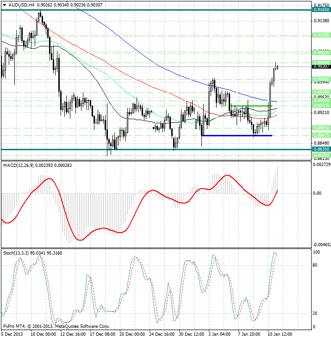Select the 12 Dec 16:00 time axis label
Viewport: 331px width, 338px height.
[73, 334]
